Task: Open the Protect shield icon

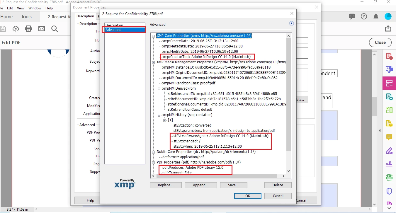Action: coord(389,191)
